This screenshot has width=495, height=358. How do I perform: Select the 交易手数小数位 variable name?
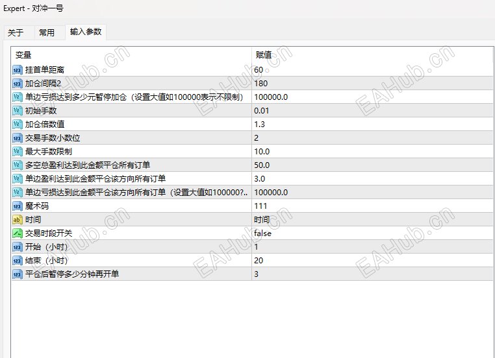53,138
